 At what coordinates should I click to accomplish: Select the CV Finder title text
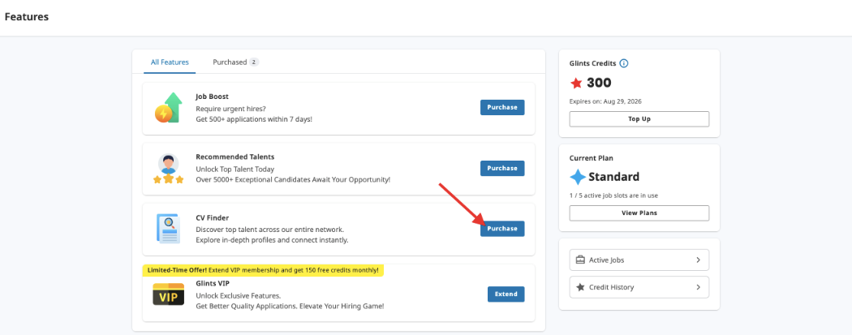click(x=212, y=217)
